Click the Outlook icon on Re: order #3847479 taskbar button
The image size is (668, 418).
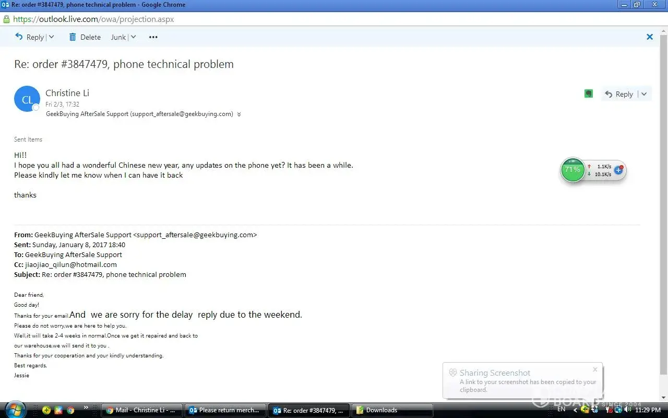pos(277,410)
